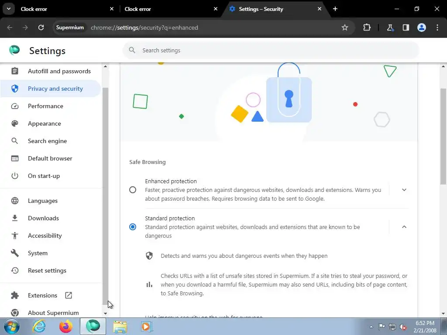Open the profile avatar icon

[422, 27]
